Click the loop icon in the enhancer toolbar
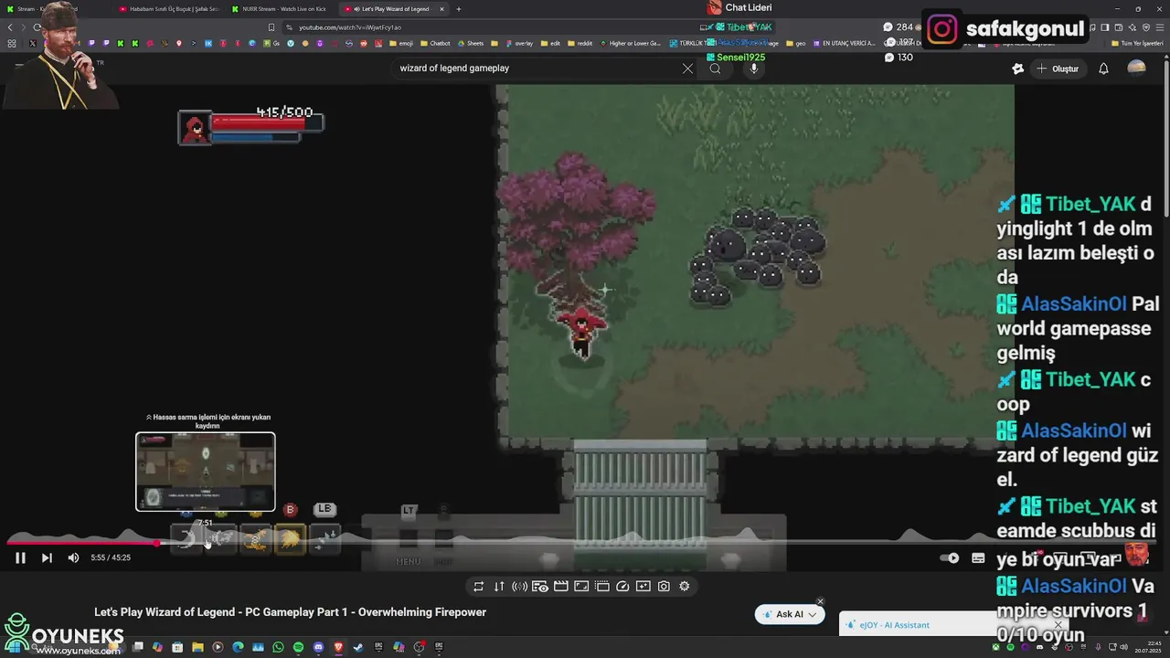The width and height of the screenshot is (1170, 658). (478, 587)
